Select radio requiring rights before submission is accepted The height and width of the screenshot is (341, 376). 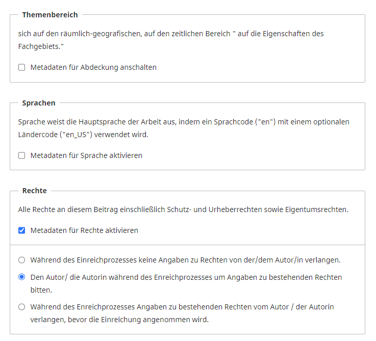(x=21, y=307)
